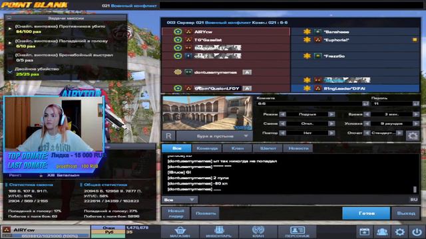426x239 pixels.
Task: Click the desert map preview thumbnail
Action: [207, 113]
